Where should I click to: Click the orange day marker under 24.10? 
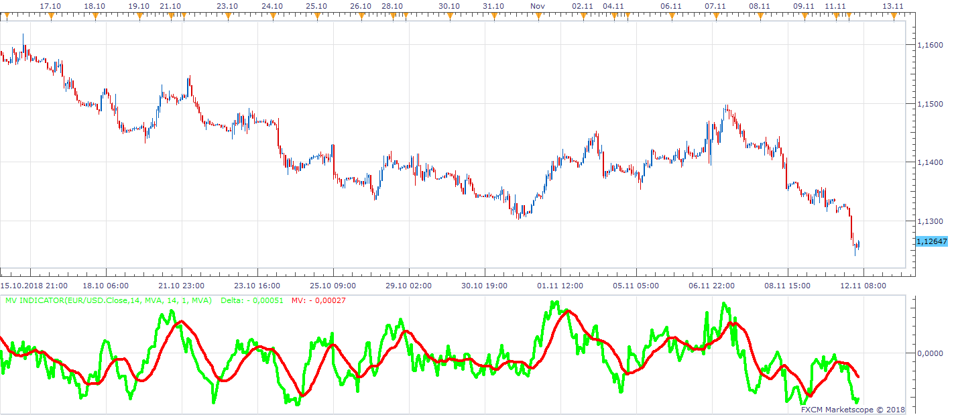pyautogui.click(x=273, y=16)
